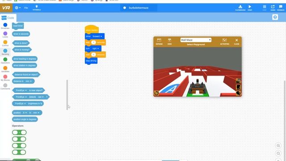Image resolution: width=286 pixels, height=161 pixels.
Task: Click the first green operator block
Action: [19, 132]
